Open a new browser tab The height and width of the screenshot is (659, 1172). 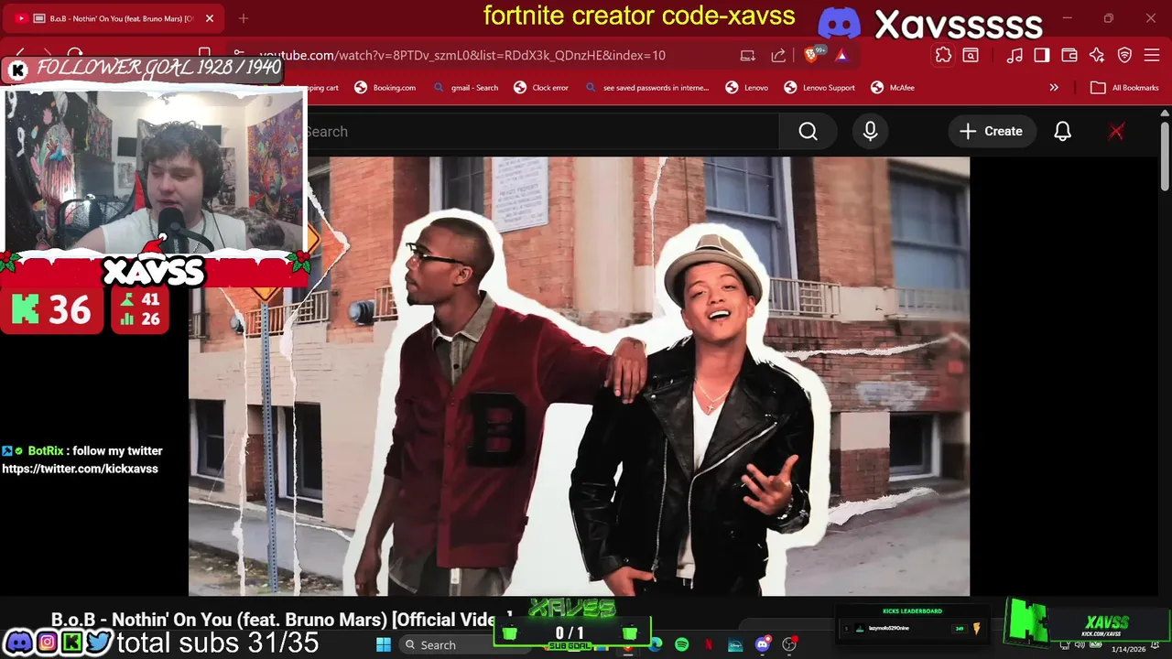244,18
